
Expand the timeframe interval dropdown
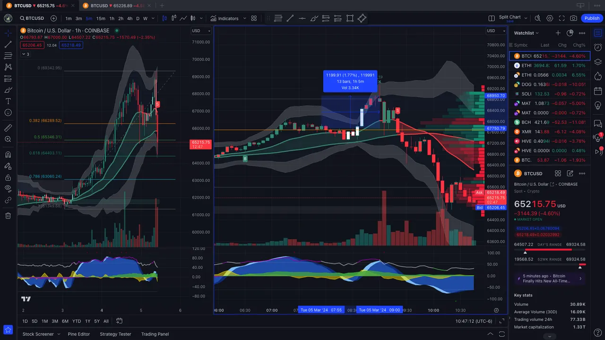[x=154, y=18]
